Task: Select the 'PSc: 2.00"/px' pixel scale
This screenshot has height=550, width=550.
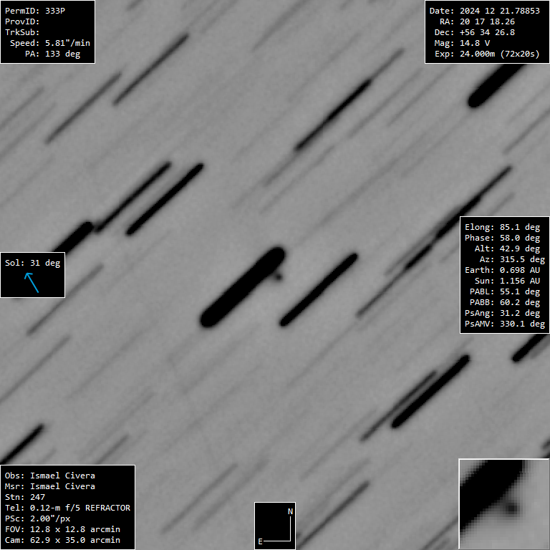Action: pos(37,518)
